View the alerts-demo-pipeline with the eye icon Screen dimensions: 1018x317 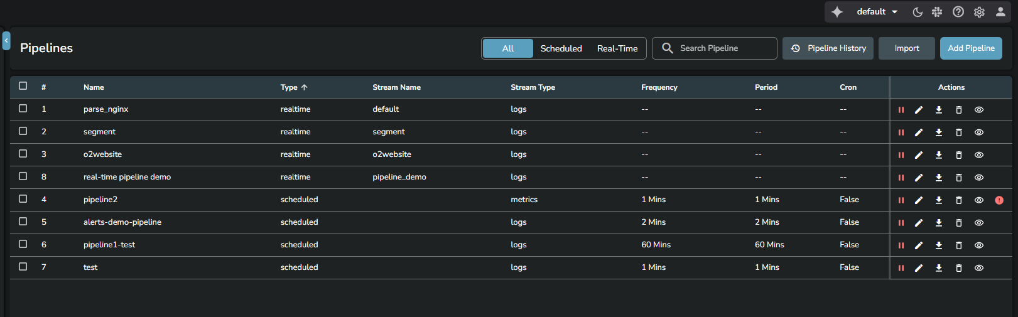(x=978, y=223)
